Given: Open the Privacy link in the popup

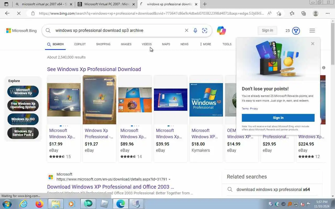Looking at the screenshot, I should click(254, 109).
